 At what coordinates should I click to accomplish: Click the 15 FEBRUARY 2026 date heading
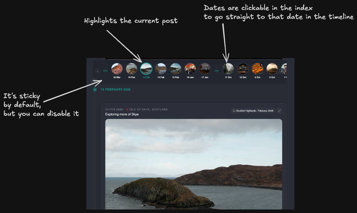(115, 89)
